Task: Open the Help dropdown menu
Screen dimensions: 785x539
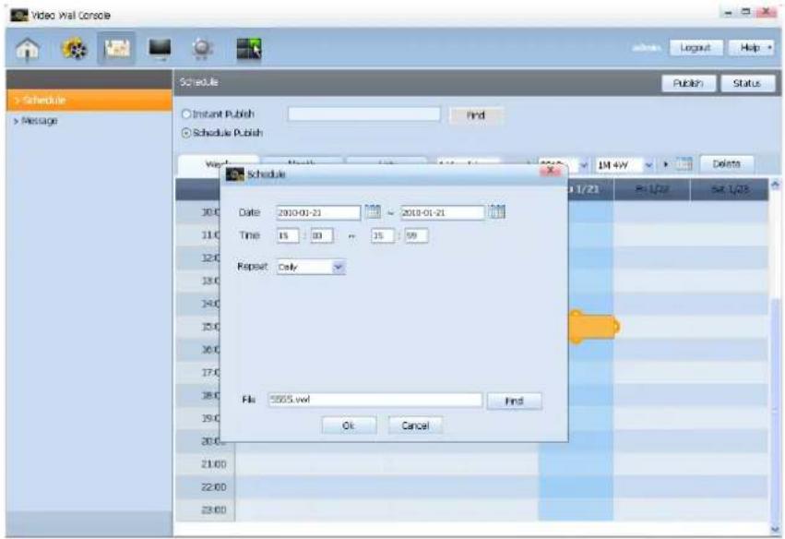Action: 751,48
